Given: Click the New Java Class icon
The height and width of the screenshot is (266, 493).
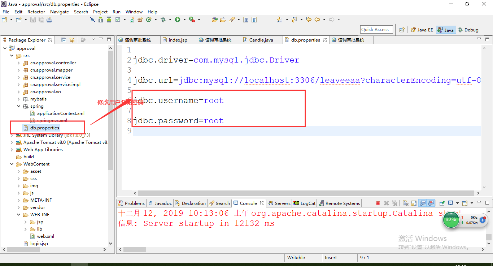Looking at the screenshot, I should click(148, 20).
